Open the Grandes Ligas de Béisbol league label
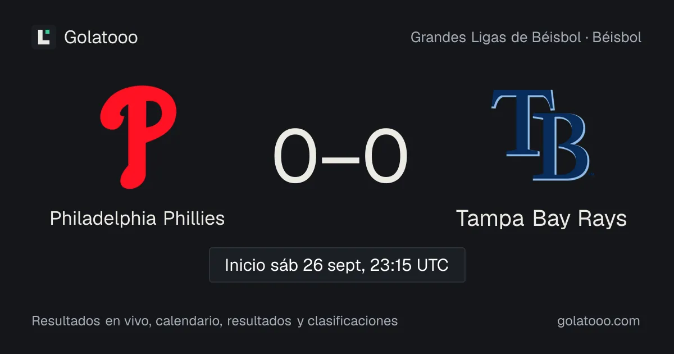The height and width of the screenshot is (354, 674). (495, 38)
